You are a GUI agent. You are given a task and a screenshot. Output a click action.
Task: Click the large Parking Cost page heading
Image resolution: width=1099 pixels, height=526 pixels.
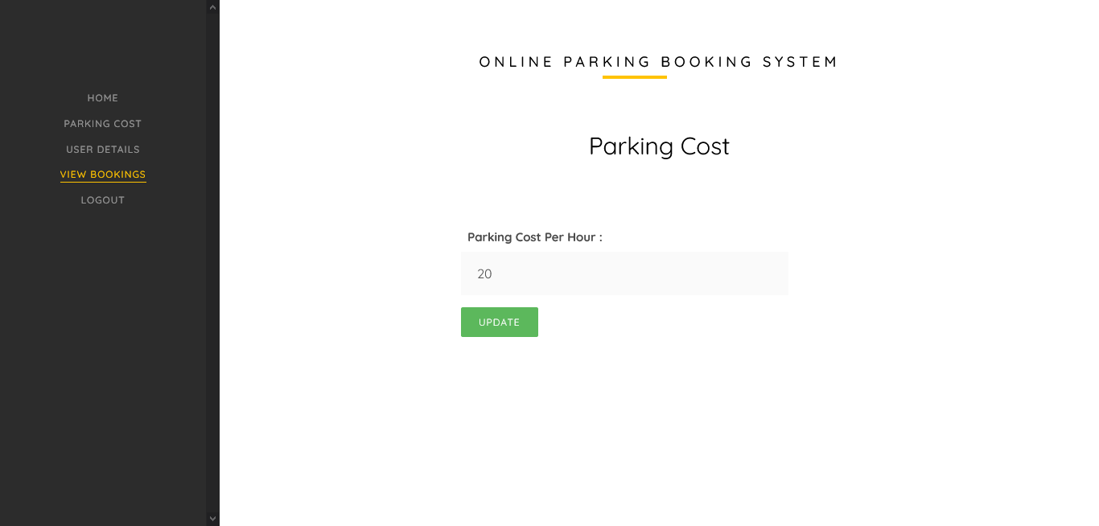coord(658,146)
